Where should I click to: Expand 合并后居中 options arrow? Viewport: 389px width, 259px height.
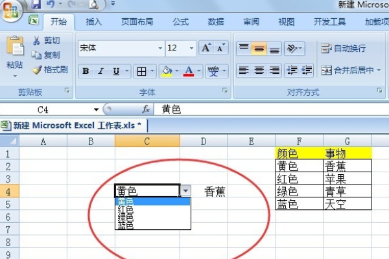click(379, 71)
